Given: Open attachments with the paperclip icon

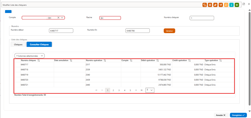Looking at the screenshot, I should [215, 5].
